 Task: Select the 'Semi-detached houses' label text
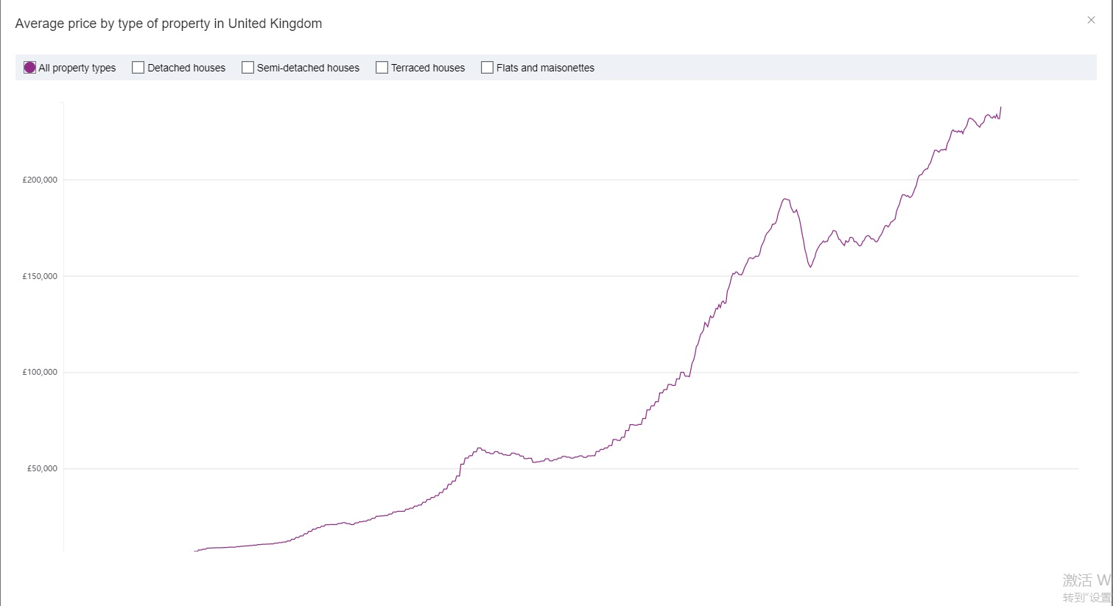tap(308, 68)
